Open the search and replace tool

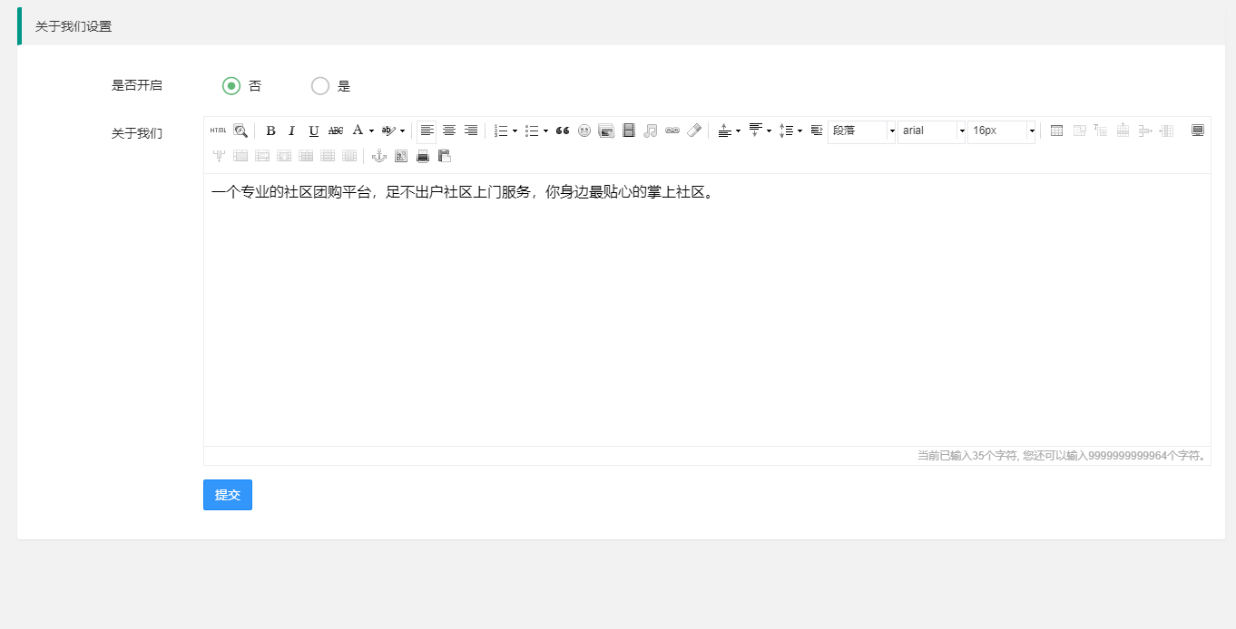(x=240, y=131)
